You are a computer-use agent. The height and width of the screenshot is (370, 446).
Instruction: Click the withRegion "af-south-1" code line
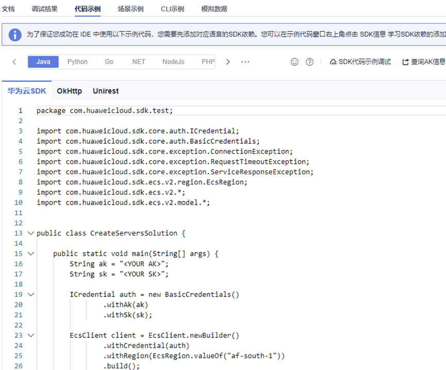coord(194,356)
